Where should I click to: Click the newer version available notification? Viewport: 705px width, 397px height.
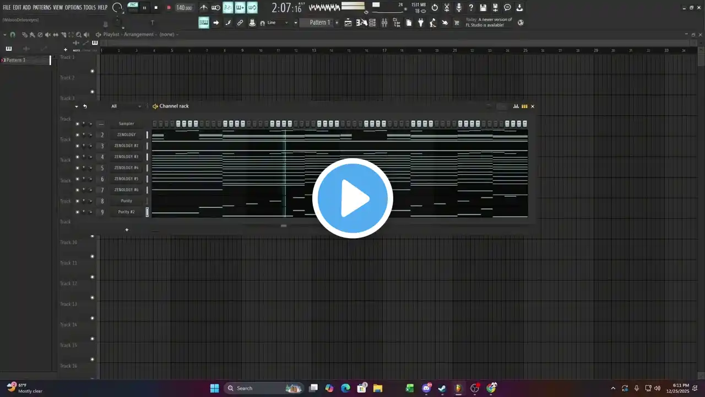[x=489, y=22]
